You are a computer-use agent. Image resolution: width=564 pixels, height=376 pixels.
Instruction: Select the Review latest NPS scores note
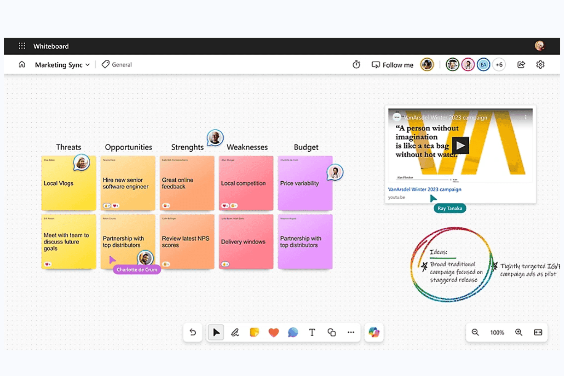(187, 242)
